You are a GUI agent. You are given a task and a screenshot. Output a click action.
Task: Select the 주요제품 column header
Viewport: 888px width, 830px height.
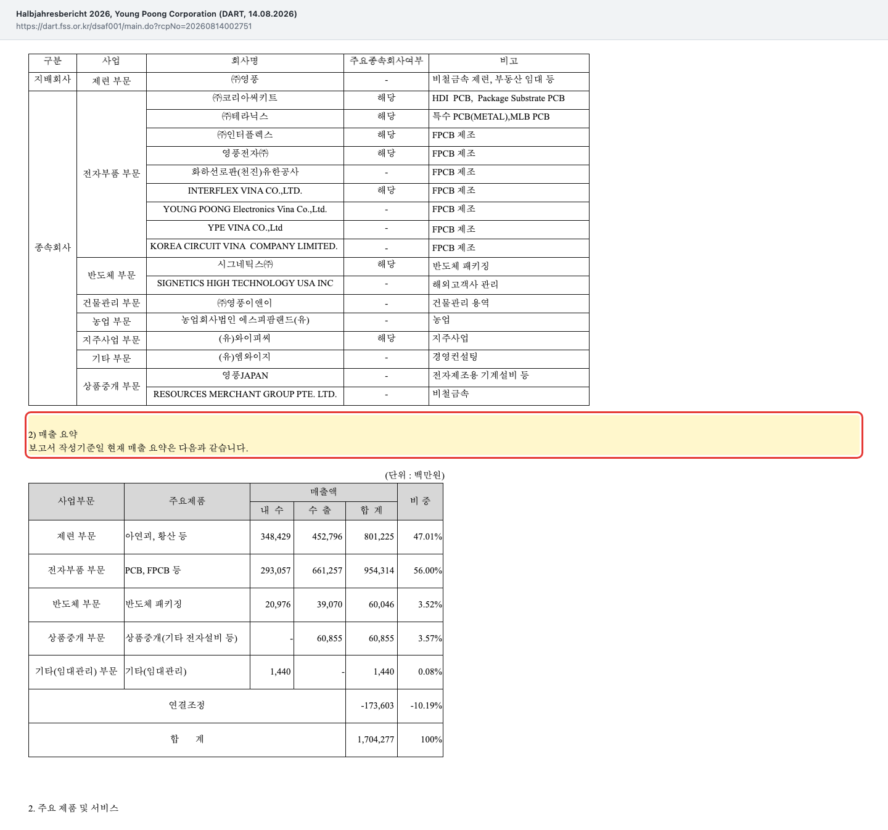tap(187, 501)
